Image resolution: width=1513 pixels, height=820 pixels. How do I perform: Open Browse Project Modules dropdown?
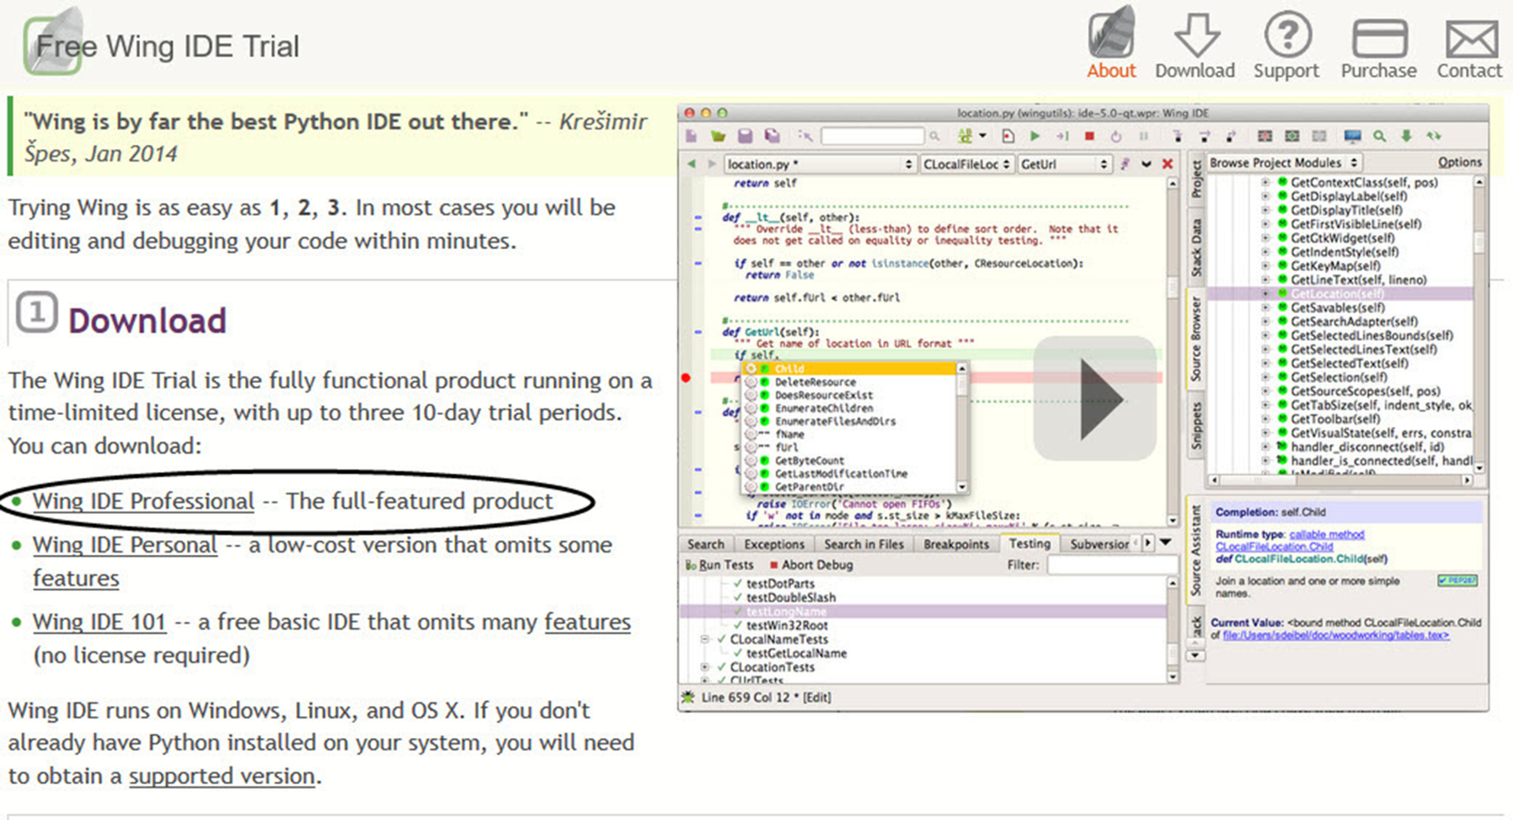1284,163
